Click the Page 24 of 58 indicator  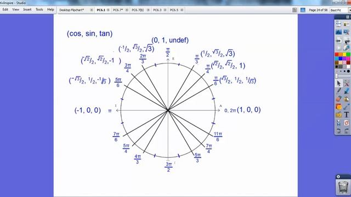tap(318, 10)
